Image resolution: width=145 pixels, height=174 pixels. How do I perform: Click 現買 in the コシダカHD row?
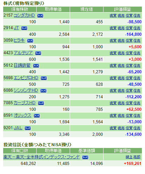click(113, 16)
